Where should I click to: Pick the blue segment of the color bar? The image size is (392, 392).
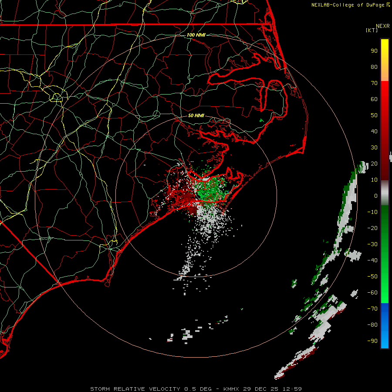(x=385, y=326)
